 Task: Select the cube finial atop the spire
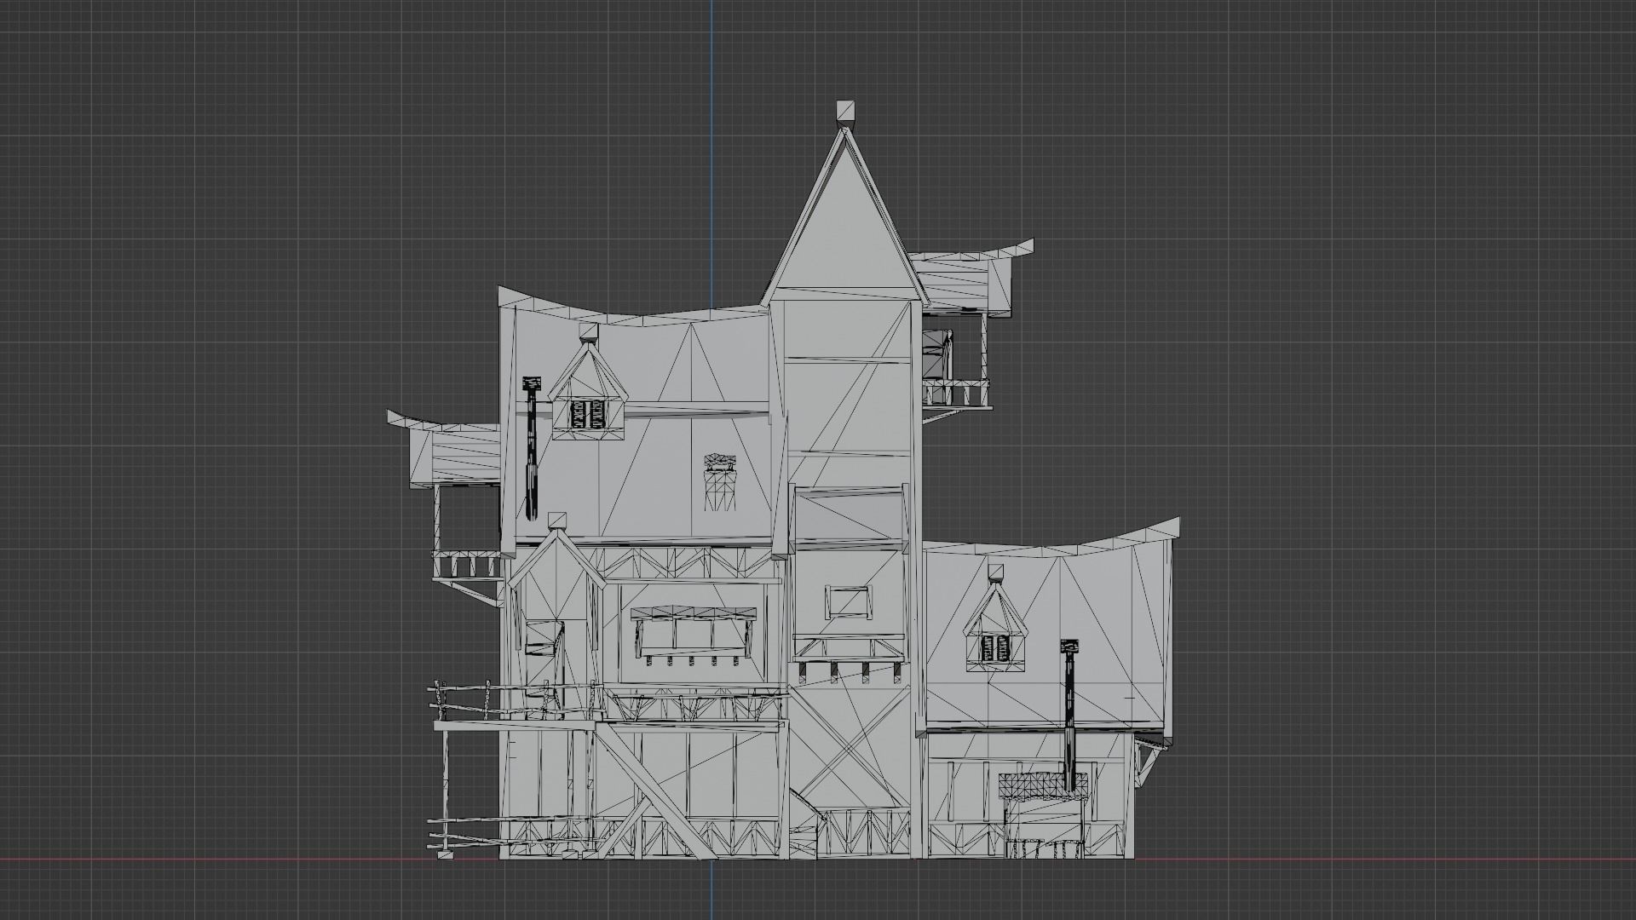845,111
